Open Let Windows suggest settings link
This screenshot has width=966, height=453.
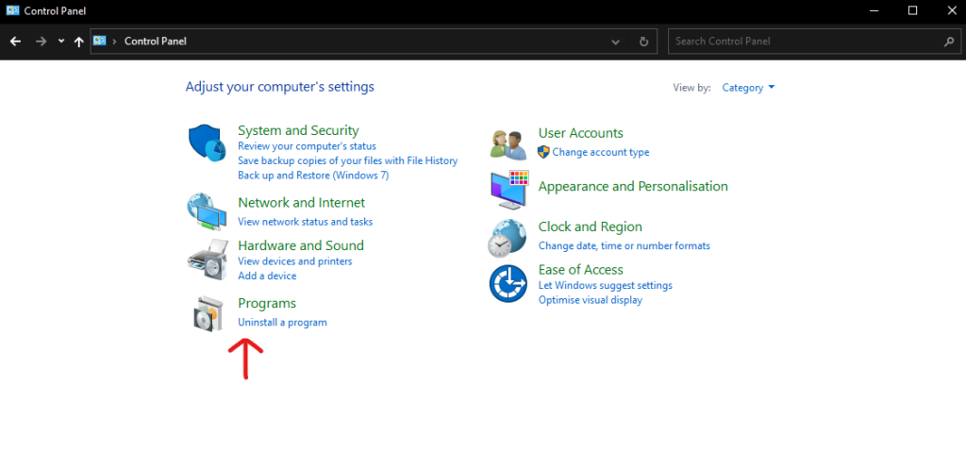click(x=605, y=285)
